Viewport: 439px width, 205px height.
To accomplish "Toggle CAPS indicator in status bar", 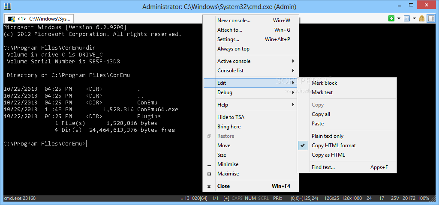I will pos(237,198).
